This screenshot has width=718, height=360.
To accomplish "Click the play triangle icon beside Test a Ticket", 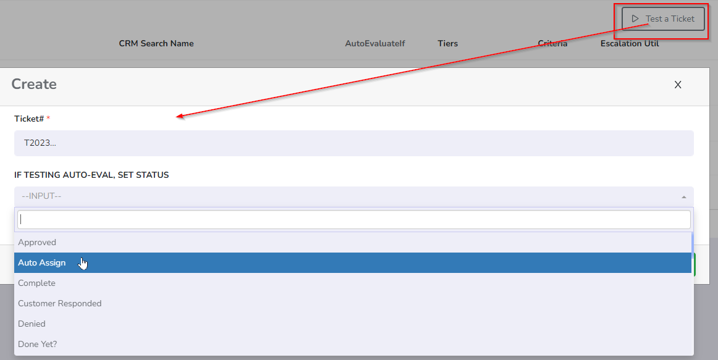I will [x=635, y=19].
